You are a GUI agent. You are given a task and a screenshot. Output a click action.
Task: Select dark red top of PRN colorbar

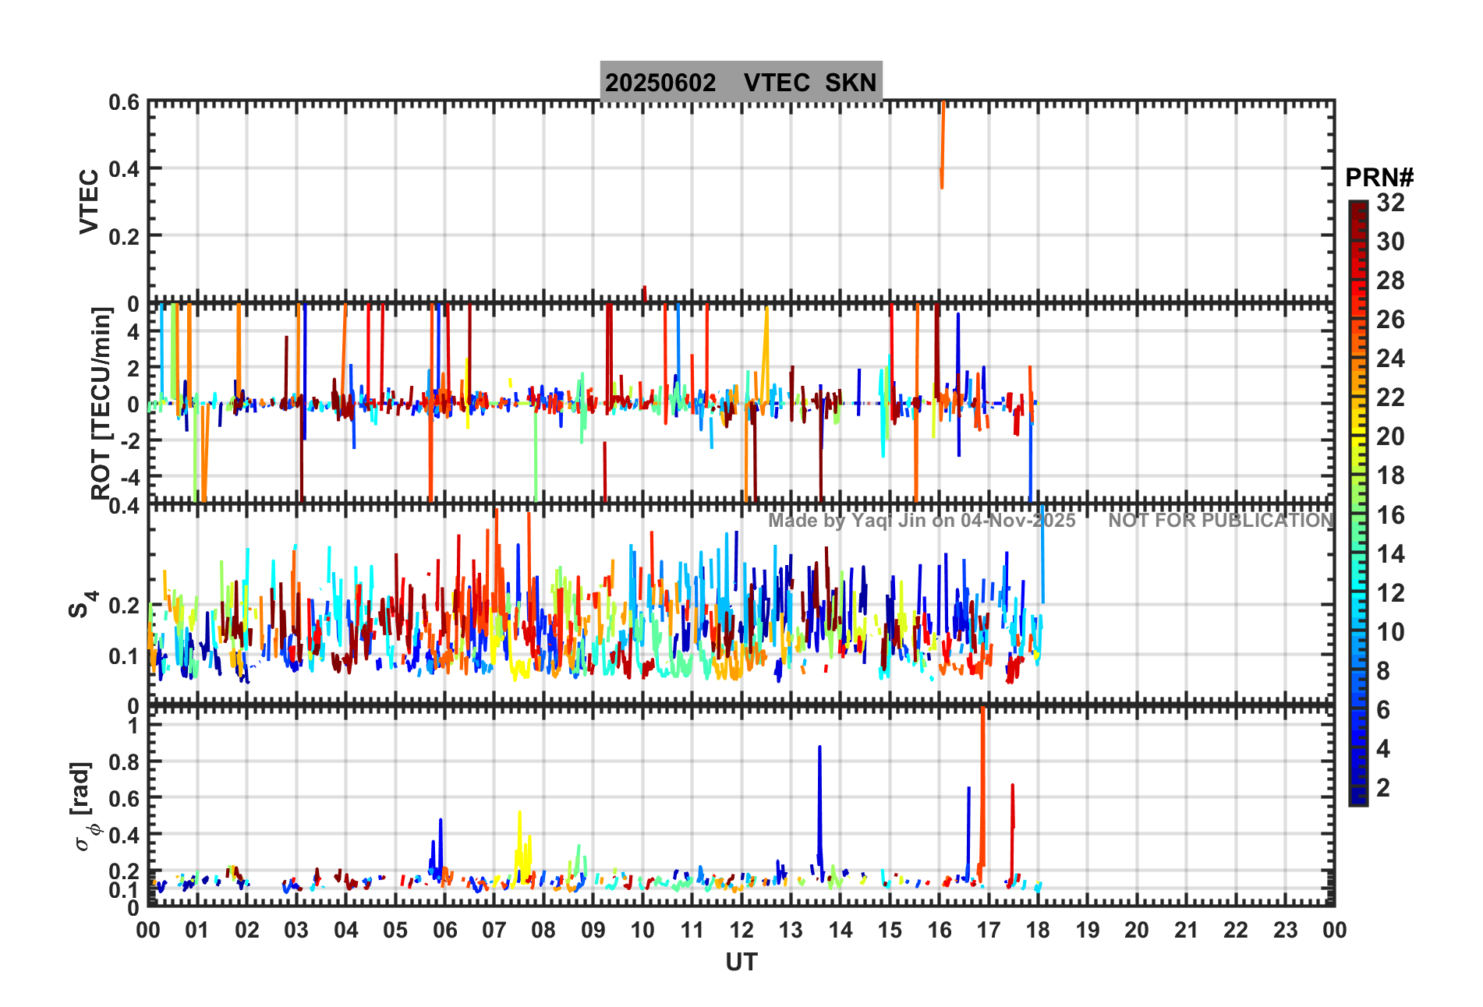click(1357, 207)
